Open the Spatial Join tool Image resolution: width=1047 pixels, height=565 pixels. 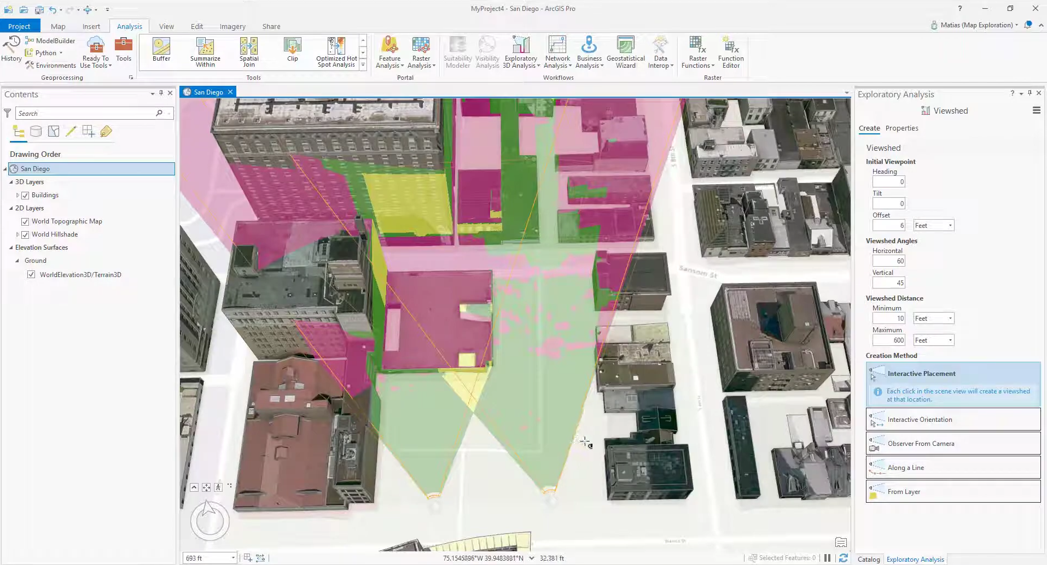coord(249,52)
